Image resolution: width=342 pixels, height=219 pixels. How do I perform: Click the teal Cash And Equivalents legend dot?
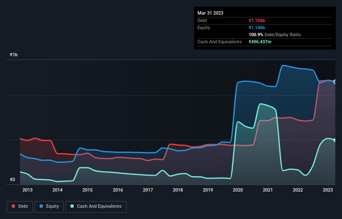(x=72, y=206)
